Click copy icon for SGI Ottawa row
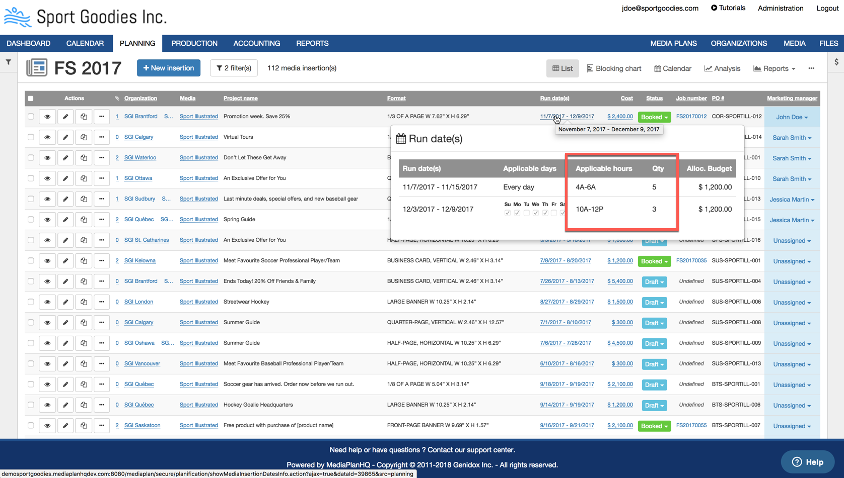The width and height of the screenshot is (844, 478). pyautogui.click(x=84, y=178)
